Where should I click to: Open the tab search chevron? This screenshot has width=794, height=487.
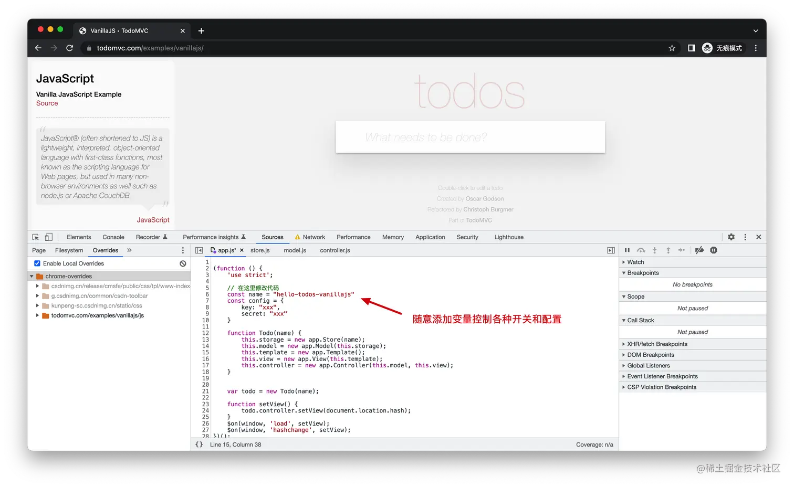[x=756, y=31]
